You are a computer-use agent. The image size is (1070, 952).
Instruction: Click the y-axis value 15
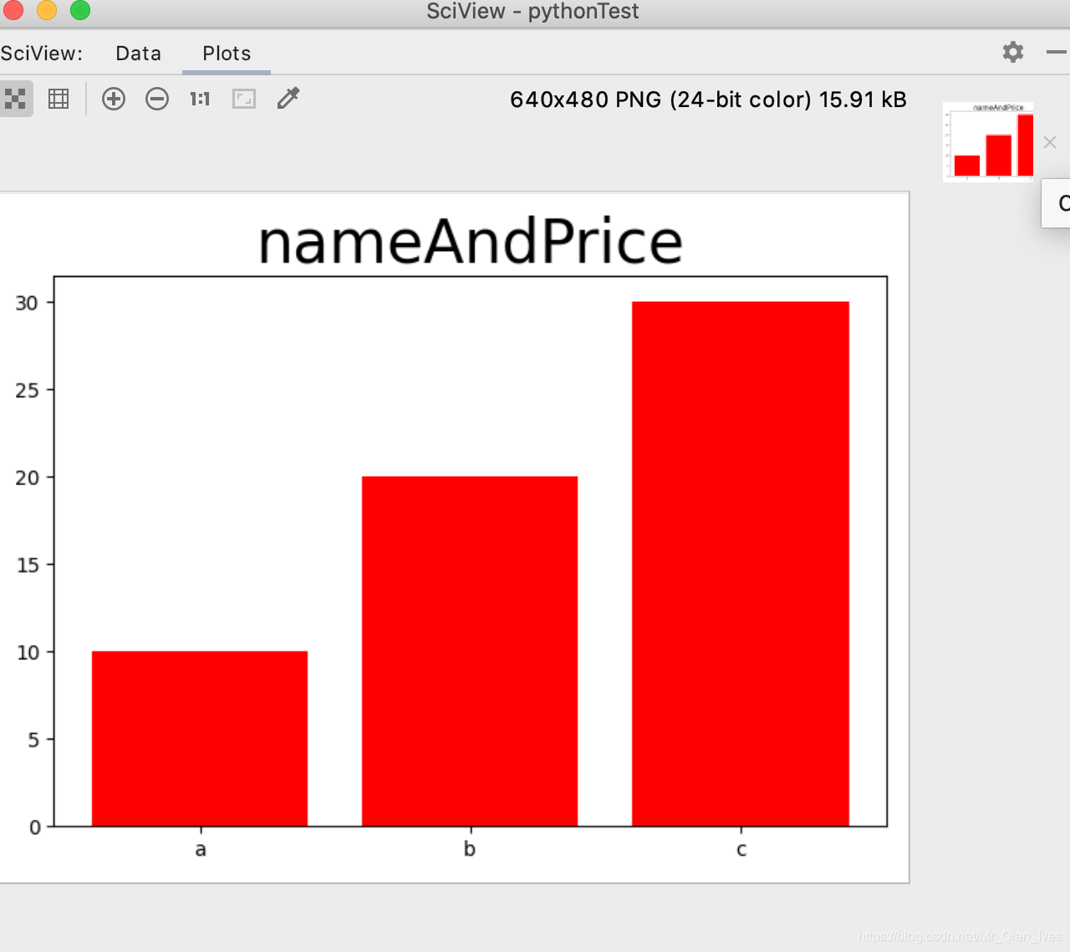(x=27, y=566)
